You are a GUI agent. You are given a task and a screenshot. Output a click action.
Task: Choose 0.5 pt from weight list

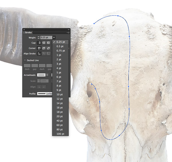60,46
